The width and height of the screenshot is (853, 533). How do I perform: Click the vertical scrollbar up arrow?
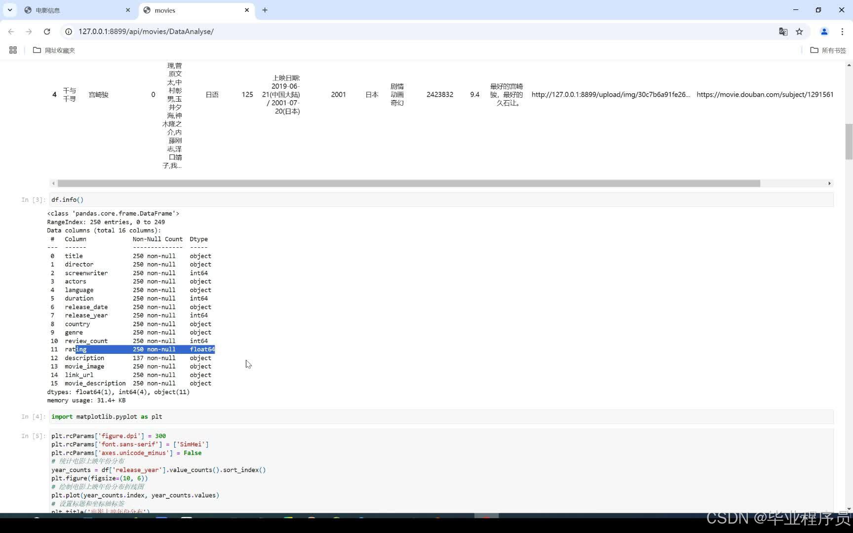[849, 65]
